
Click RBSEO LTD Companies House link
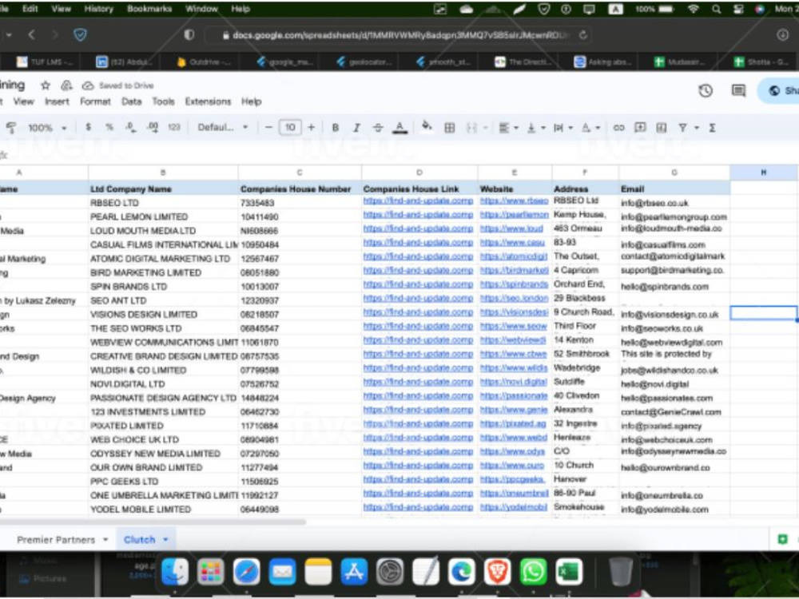pos(418,200)
